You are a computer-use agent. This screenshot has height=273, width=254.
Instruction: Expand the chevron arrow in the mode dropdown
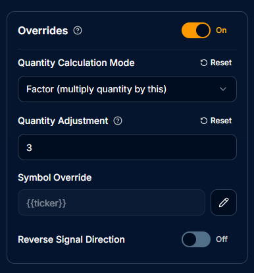[x=223, y=89]
